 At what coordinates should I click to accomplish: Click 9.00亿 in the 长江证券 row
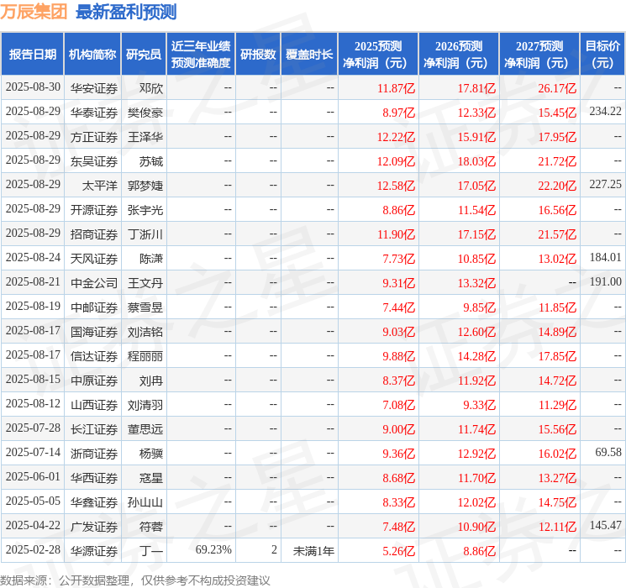click(x=398, y=429)
